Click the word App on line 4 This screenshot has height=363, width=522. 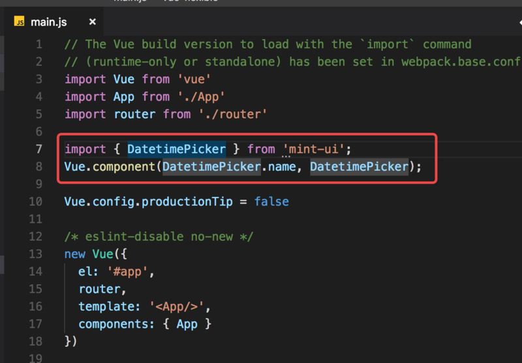pos(123,96)
